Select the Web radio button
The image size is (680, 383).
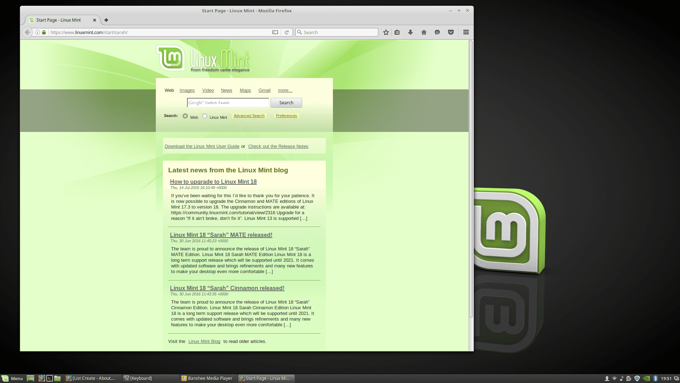point(186,116)
